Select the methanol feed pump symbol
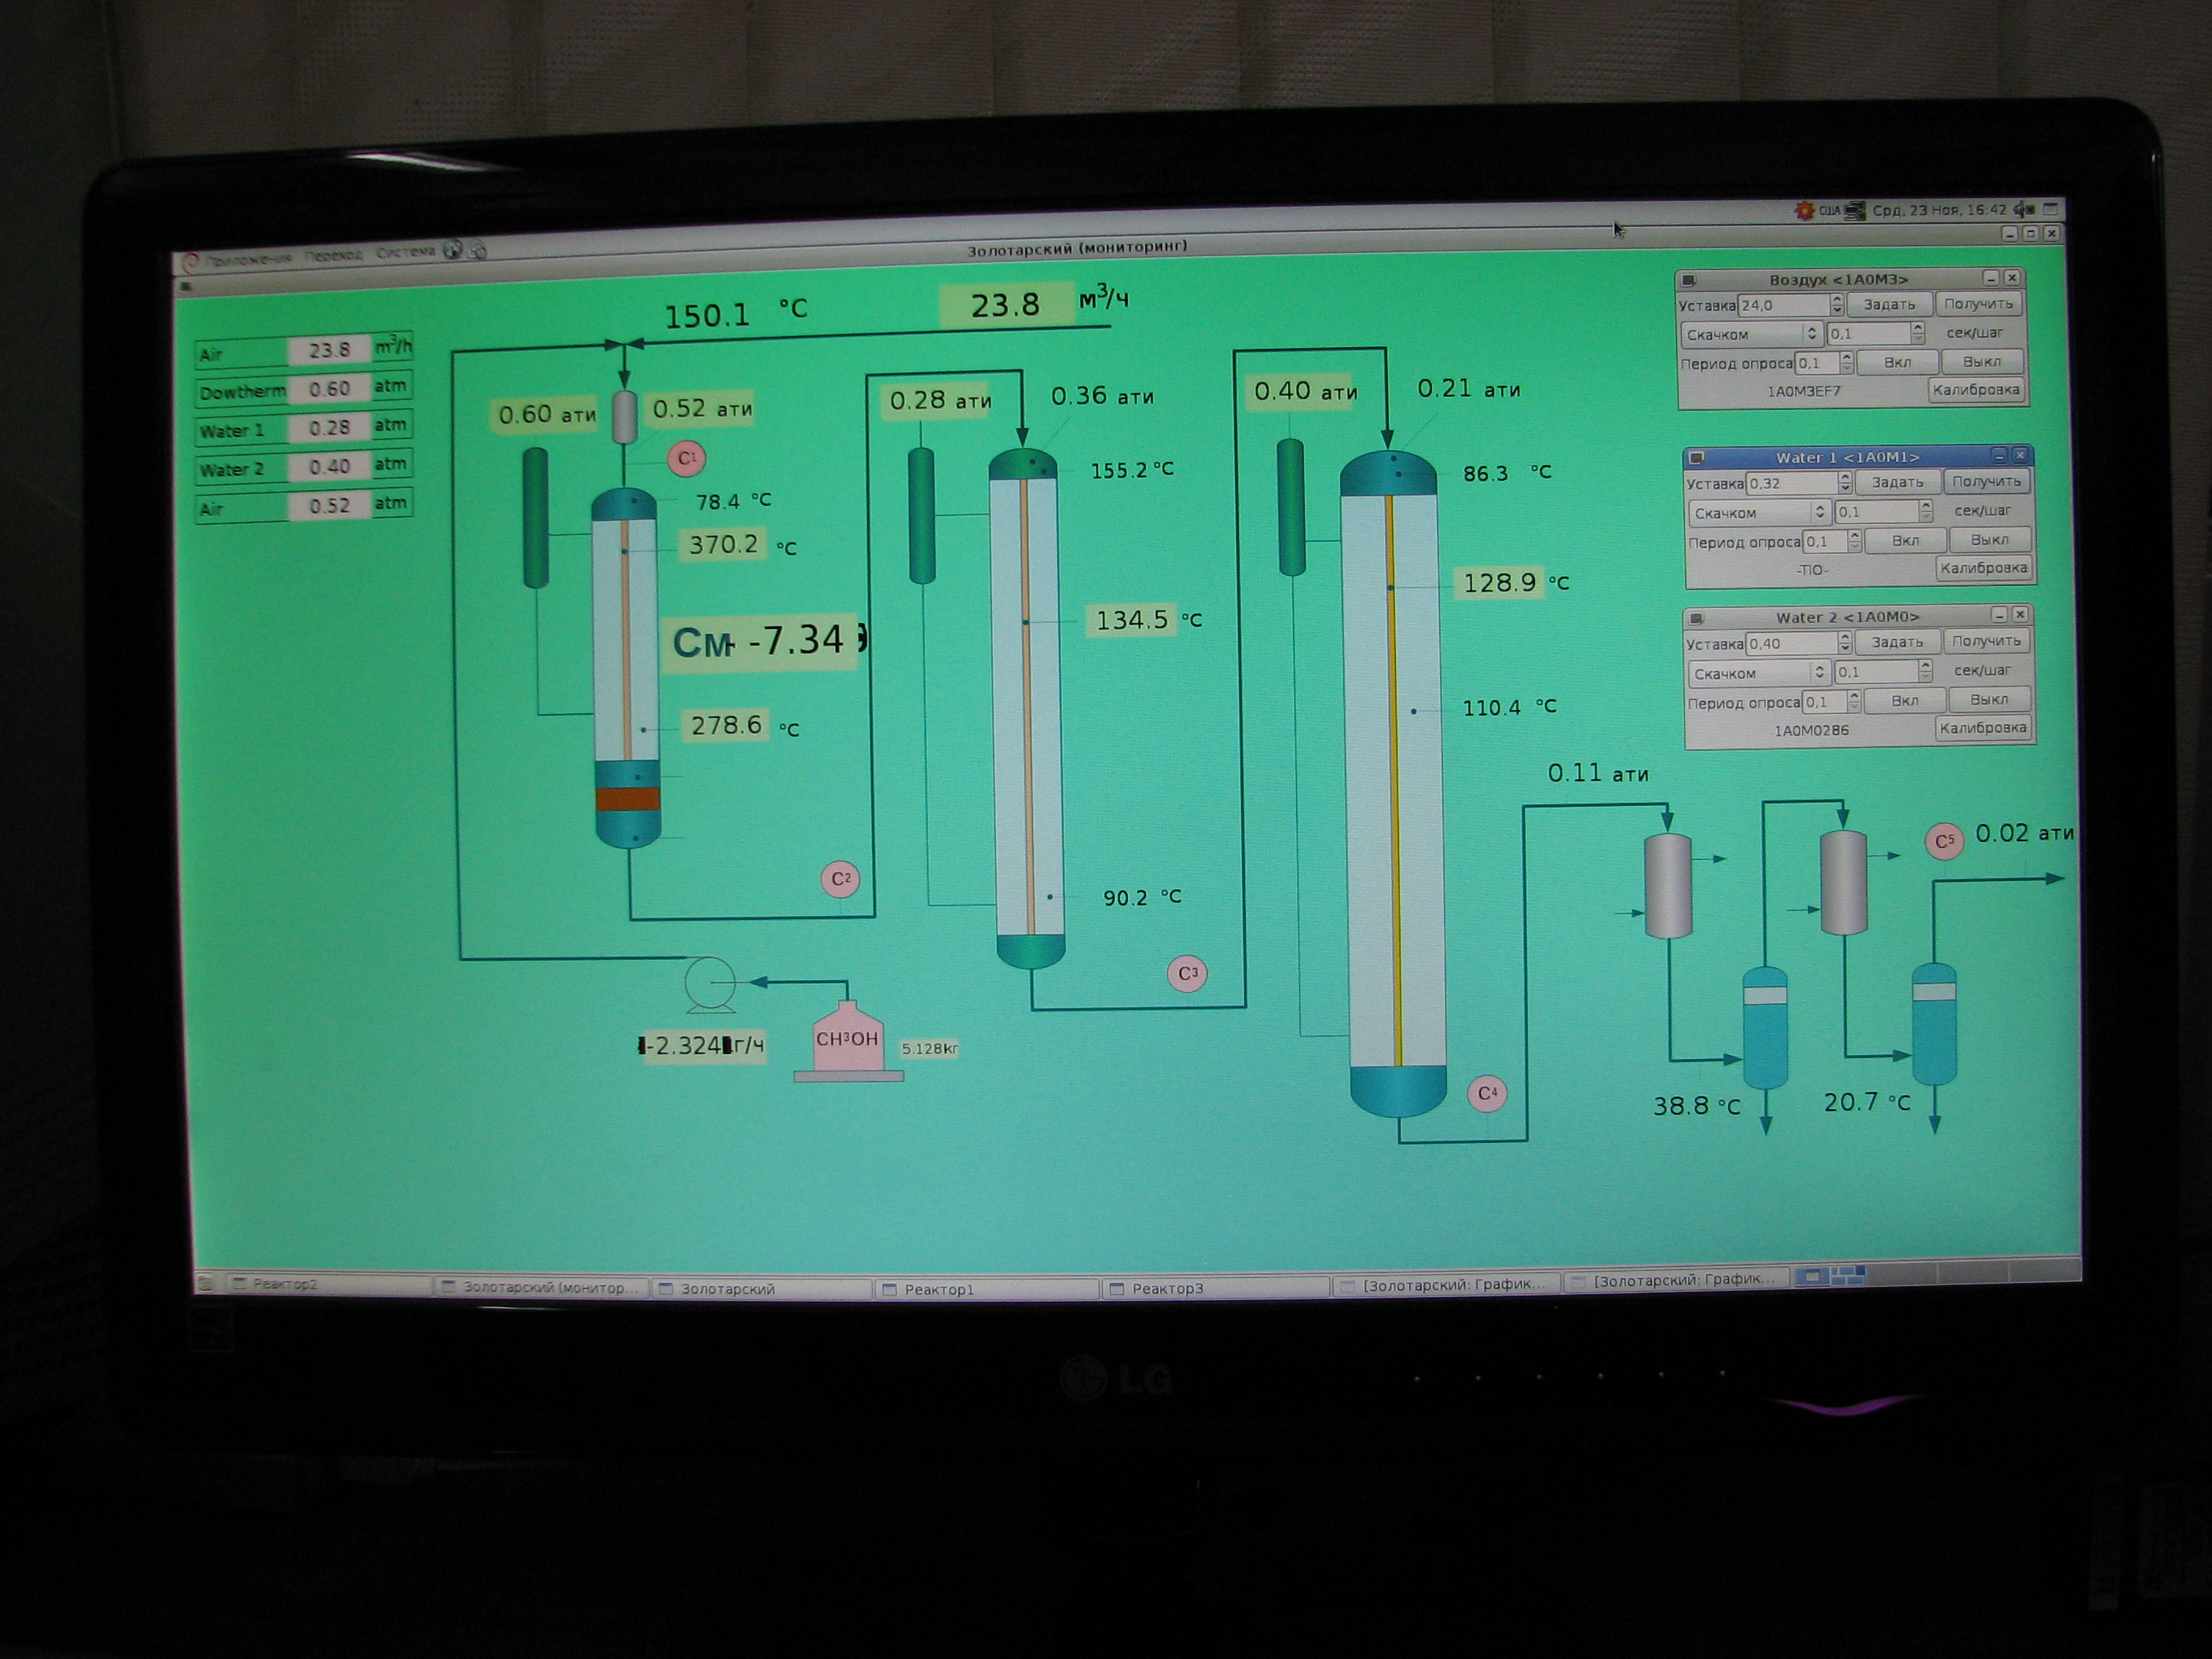This screenshot has width=2212, height=1659. [710, 984]
